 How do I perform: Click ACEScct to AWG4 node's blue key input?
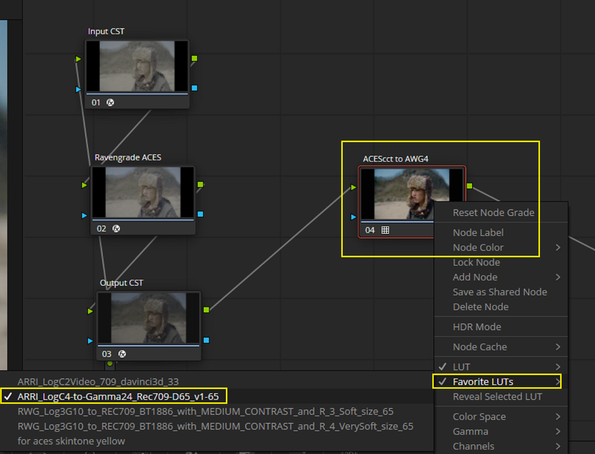(x=353, y=217)
